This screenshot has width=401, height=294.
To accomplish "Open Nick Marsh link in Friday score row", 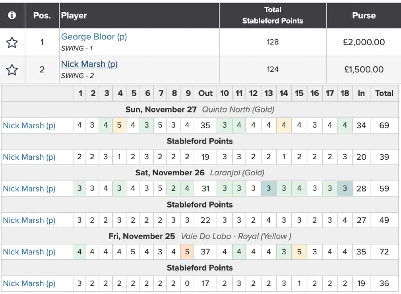I will point(29,252).
